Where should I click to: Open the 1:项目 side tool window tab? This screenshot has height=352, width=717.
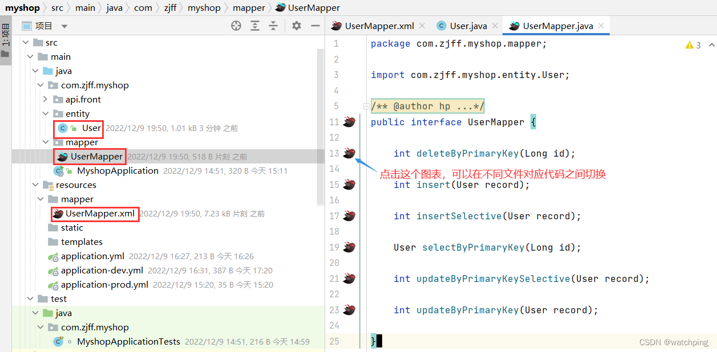(x=5, y=40)
